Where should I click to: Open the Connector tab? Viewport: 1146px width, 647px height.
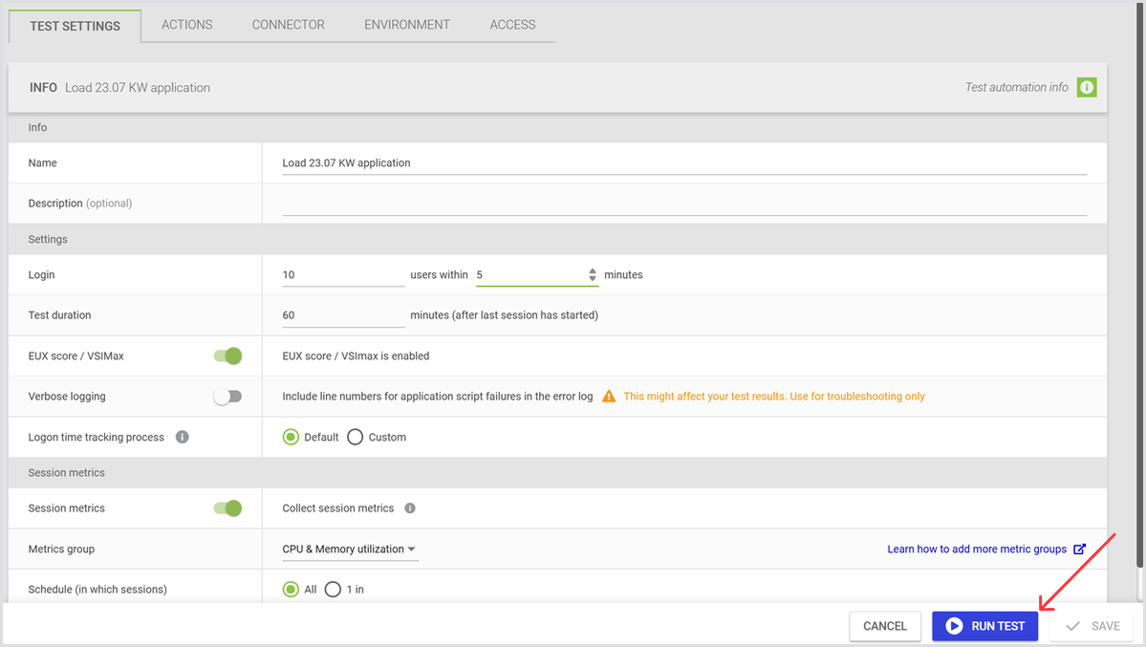coord(289,25)
